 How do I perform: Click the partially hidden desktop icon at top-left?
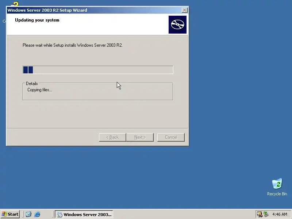[x=15, y=4]
